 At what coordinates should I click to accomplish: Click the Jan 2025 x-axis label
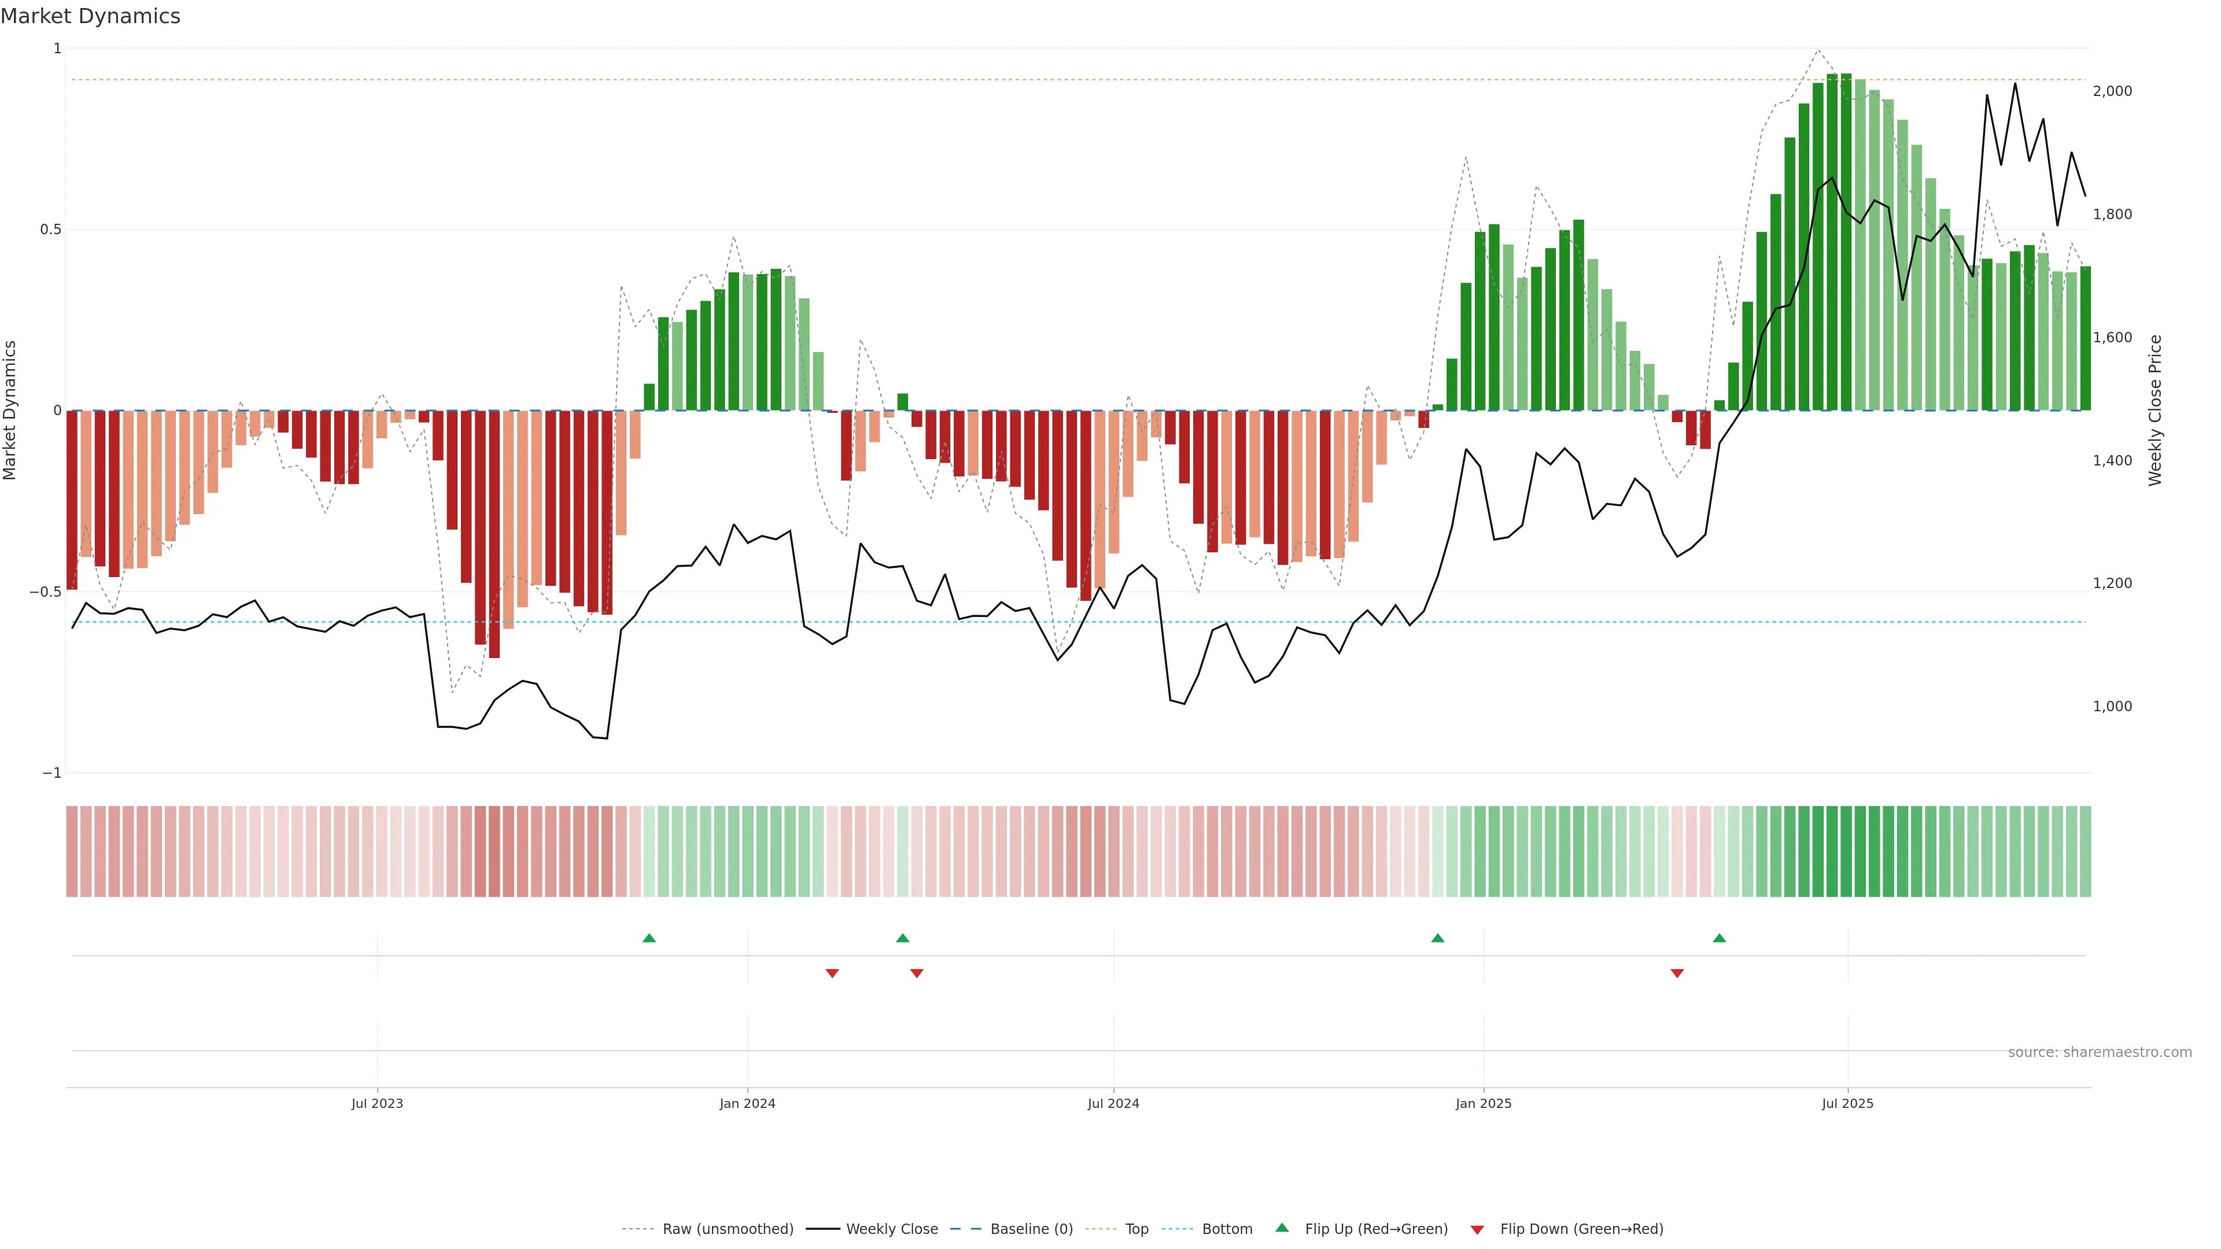click(1483, 1103)
